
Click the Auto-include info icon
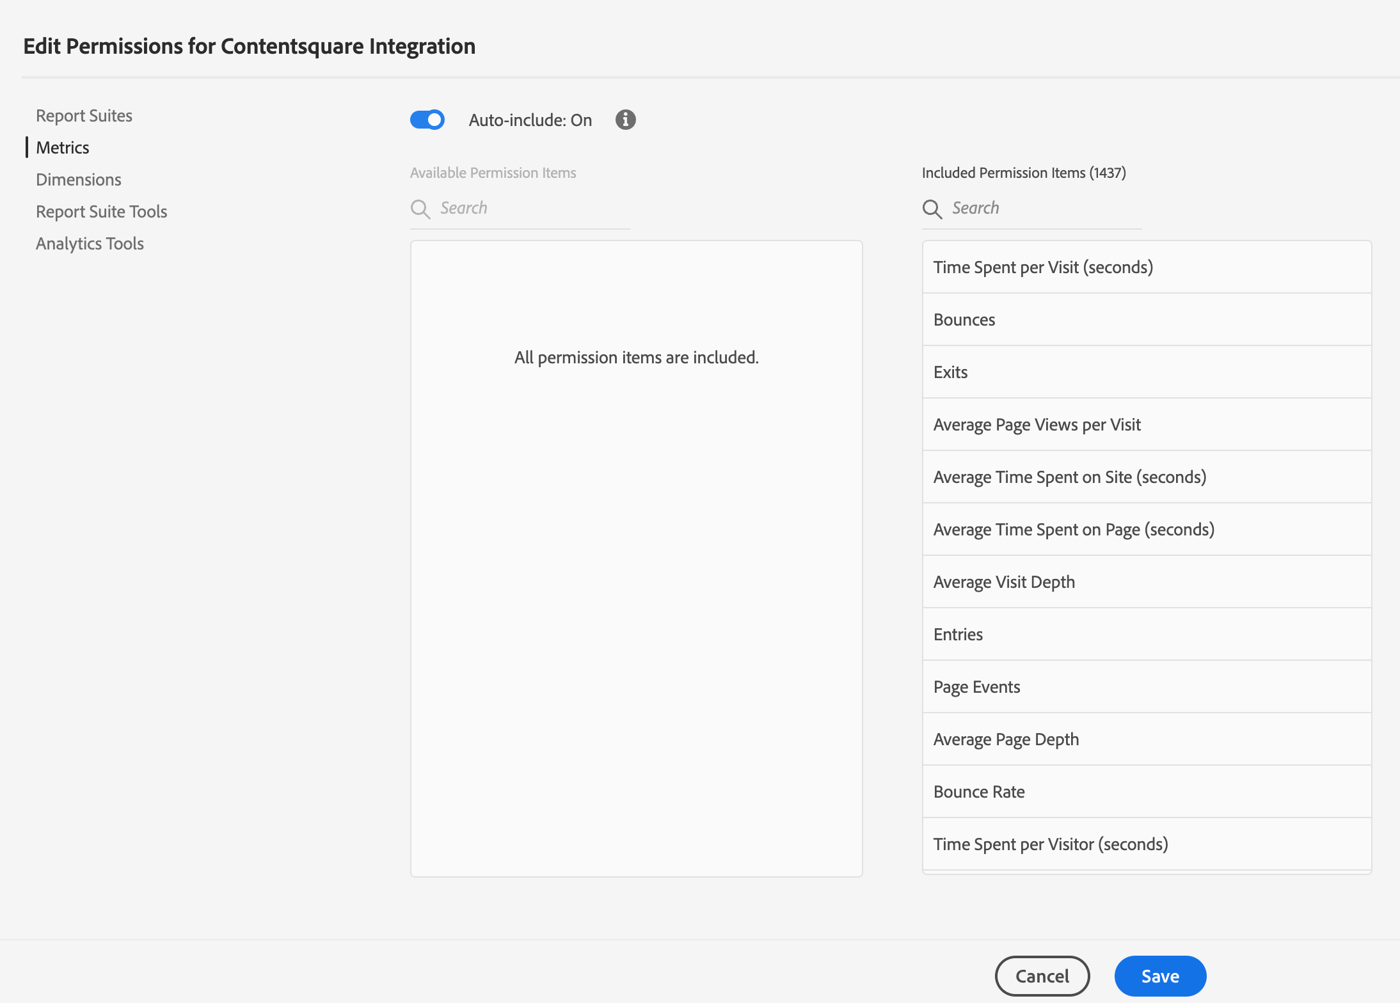pyautogui.click(x=626, y=120)
